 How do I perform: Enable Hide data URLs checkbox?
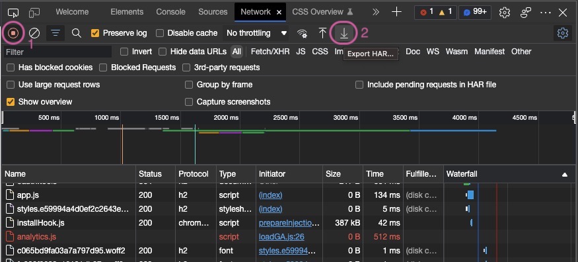[163, 52]
